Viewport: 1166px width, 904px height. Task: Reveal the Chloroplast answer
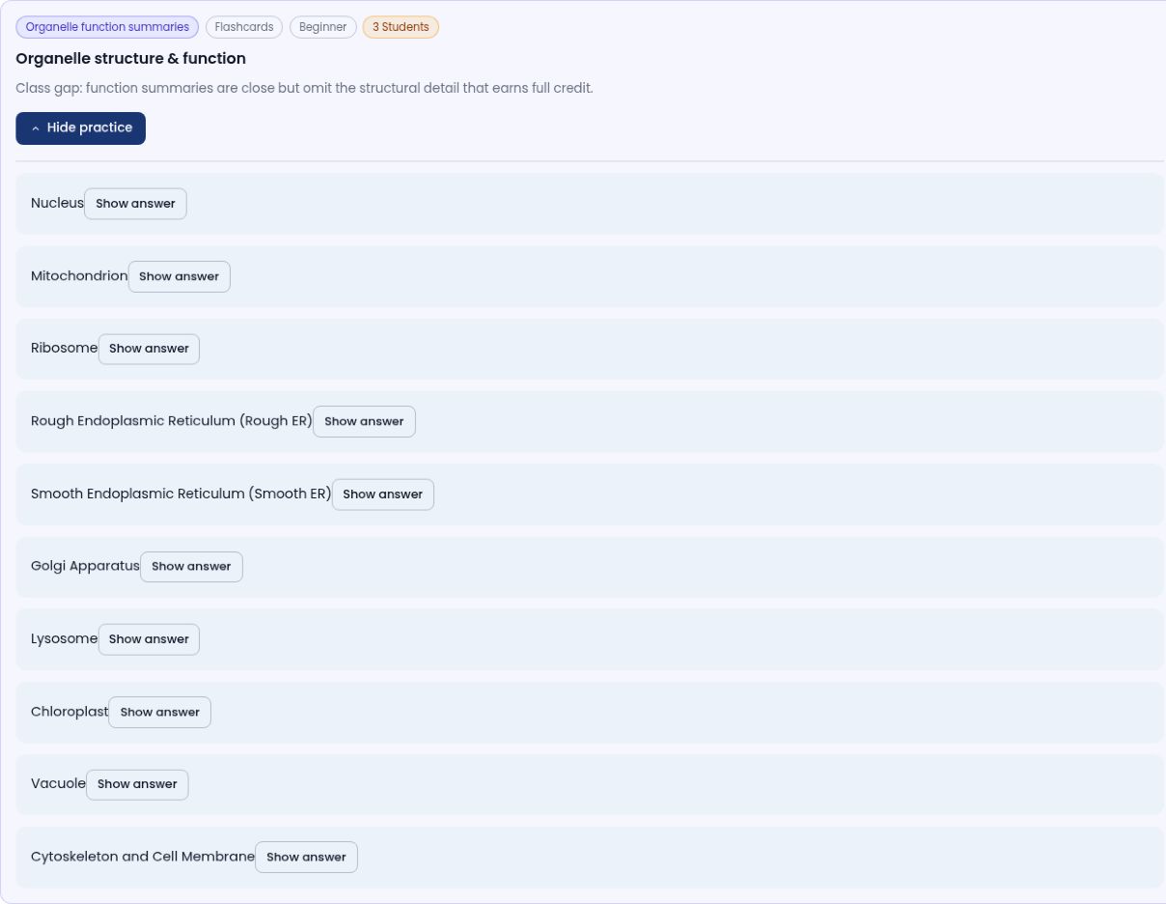click(x=159, y=712)
